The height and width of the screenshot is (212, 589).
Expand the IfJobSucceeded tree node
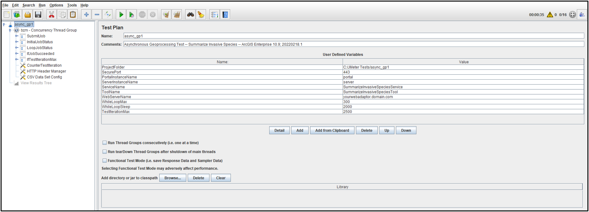[17, 54]
